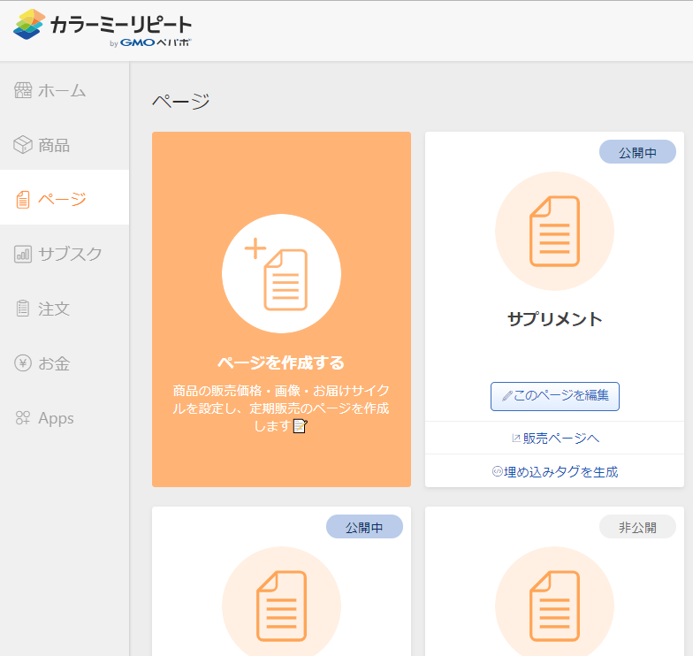Click the サプリメント page document icon

(x=555, y=232)
